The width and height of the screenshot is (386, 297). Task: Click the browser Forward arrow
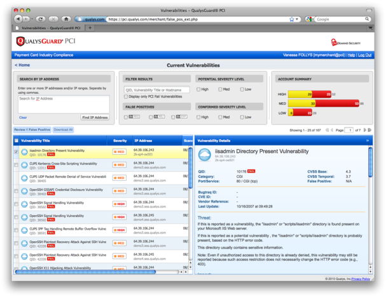tap(26, 19)
